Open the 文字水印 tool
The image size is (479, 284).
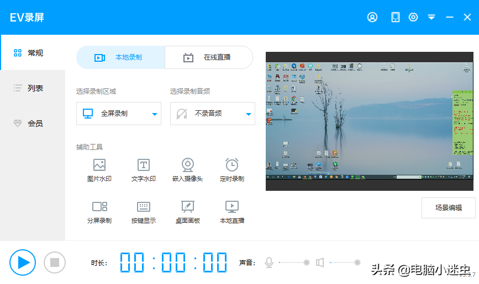coord(144,170)
